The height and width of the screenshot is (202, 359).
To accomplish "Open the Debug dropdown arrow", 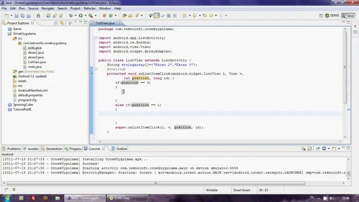I will coord(75,16).
